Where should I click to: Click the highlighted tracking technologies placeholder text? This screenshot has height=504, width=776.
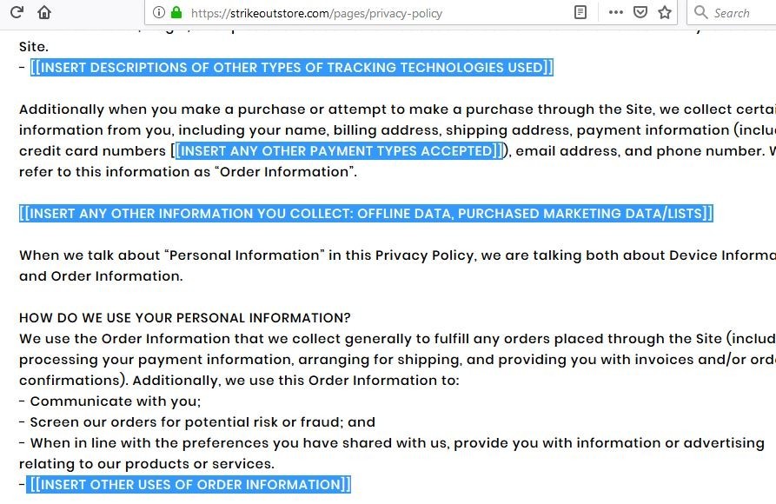point(293,67)
